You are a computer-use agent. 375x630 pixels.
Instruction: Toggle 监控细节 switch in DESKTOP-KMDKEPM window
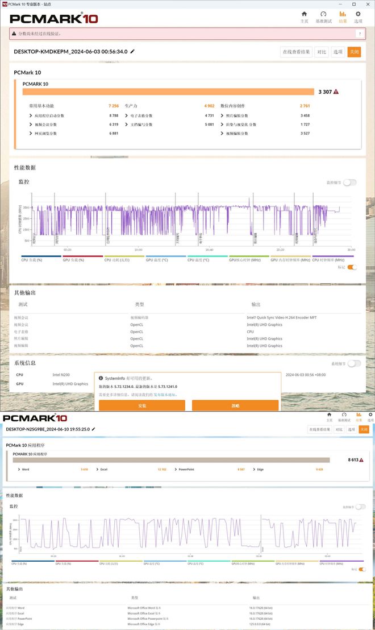coord(349,183)
